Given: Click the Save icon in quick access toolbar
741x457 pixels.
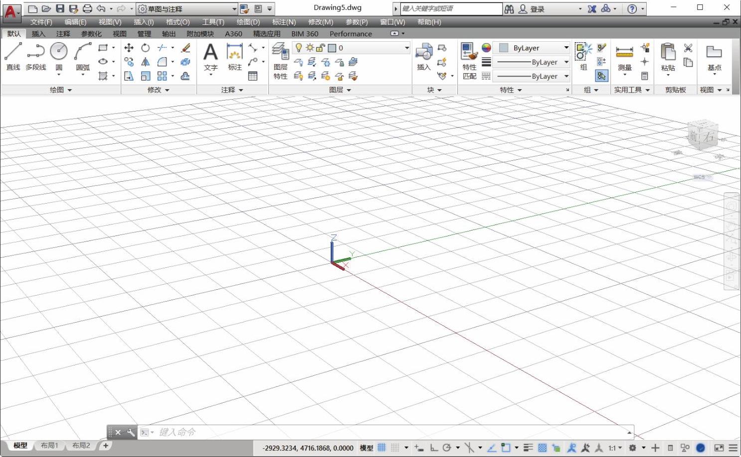Looking at the screenshot, I should 60,8.
